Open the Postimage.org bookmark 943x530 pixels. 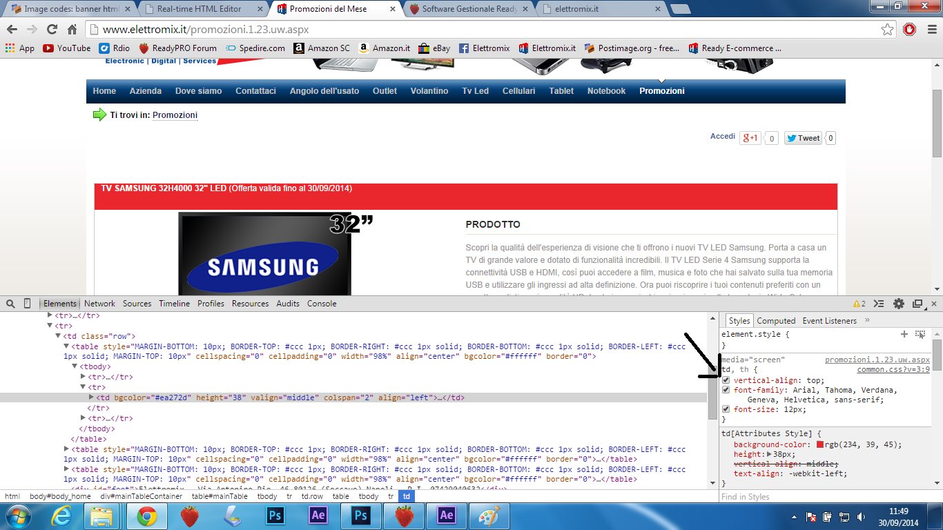click(632, 48)
